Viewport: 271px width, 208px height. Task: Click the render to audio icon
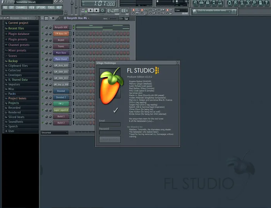pos(242,3)
